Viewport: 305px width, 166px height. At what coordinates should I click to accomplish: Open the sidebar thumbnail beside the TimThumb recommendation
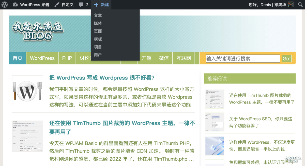(215, 99)
